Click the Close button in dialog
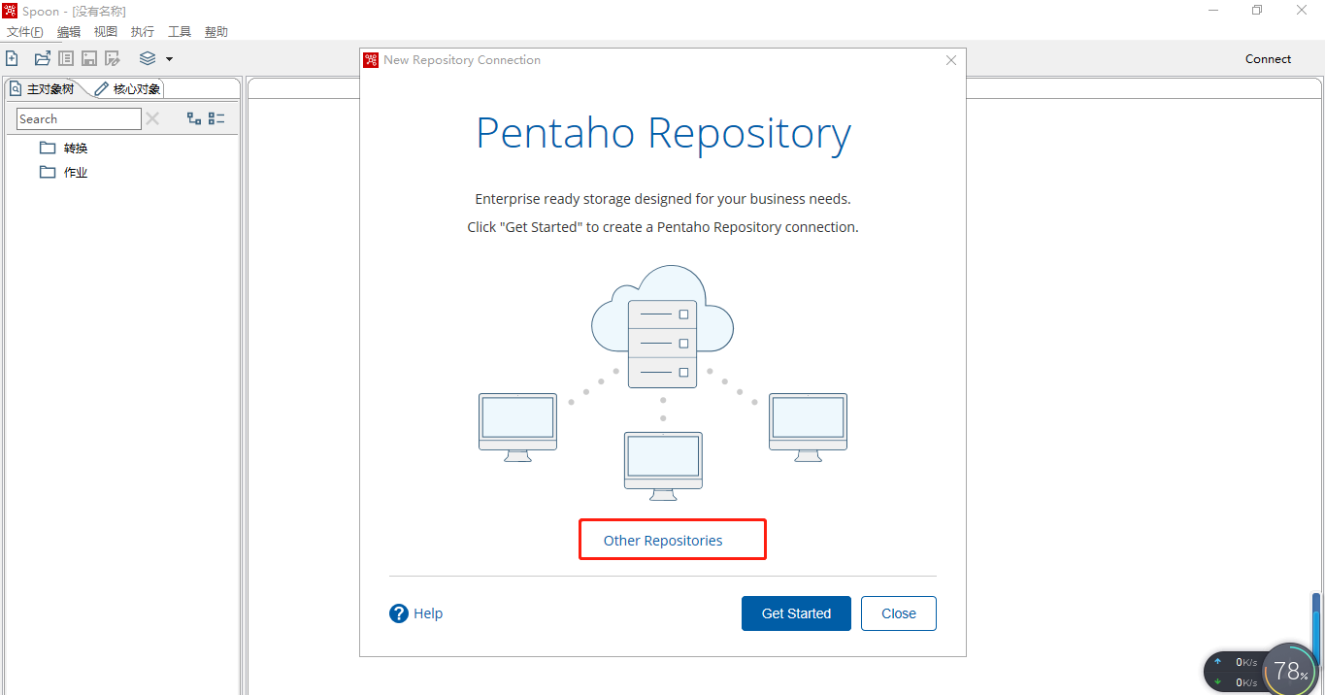The height and width of the screenshot is (695, 1325). point(899,613)
